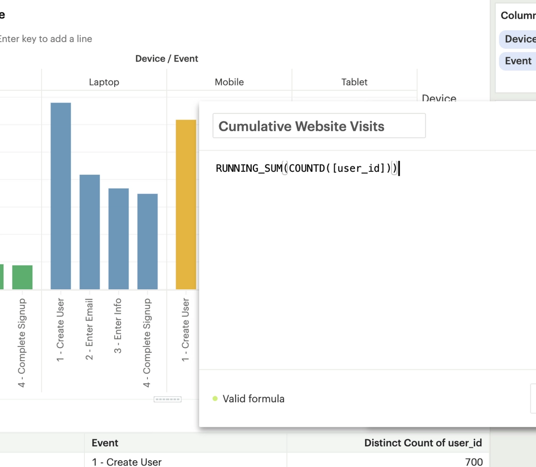Click the Enter key to add a line prompt
This screenshot has width=536, height=467.
coord(46,39)
